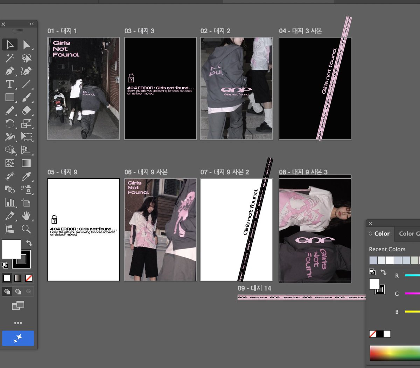
Task: Pick the third Recent Colors white swatch
Action: (x=390, y=260)
